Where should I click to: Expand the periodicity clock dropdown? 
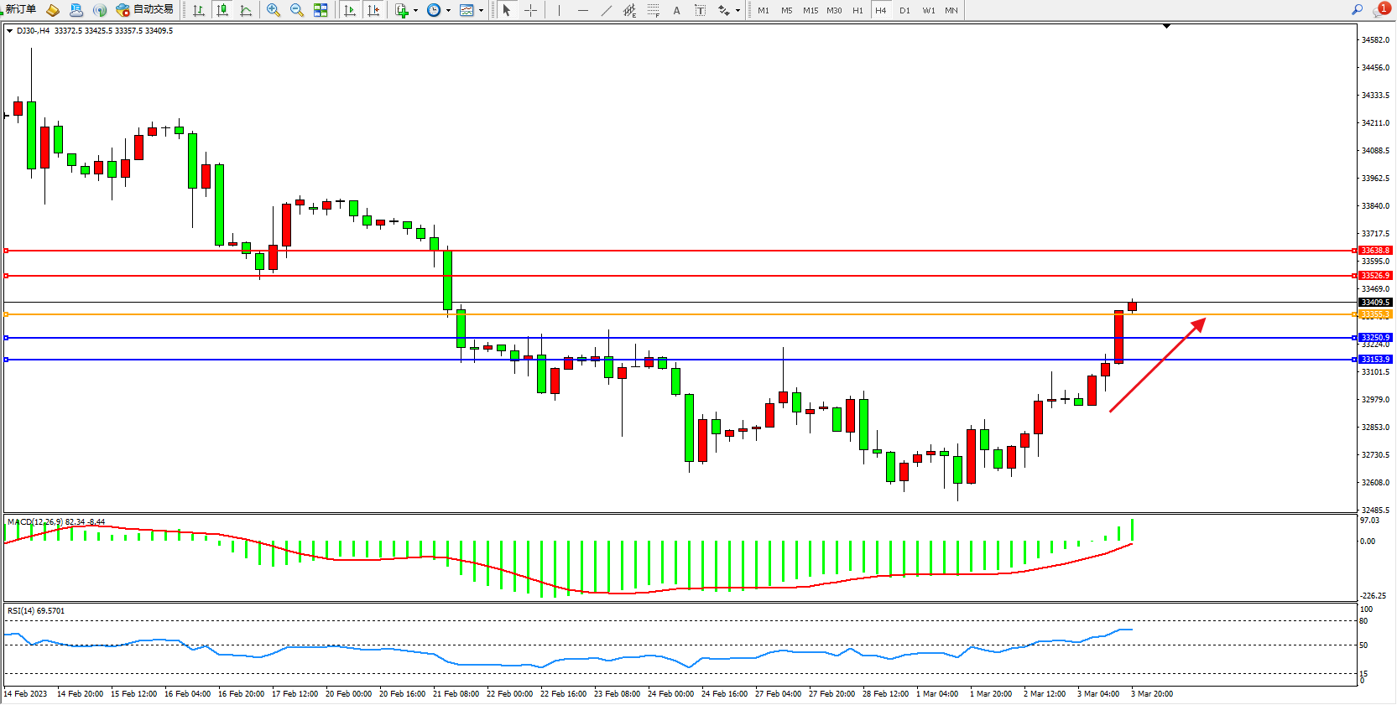(448, 11)
